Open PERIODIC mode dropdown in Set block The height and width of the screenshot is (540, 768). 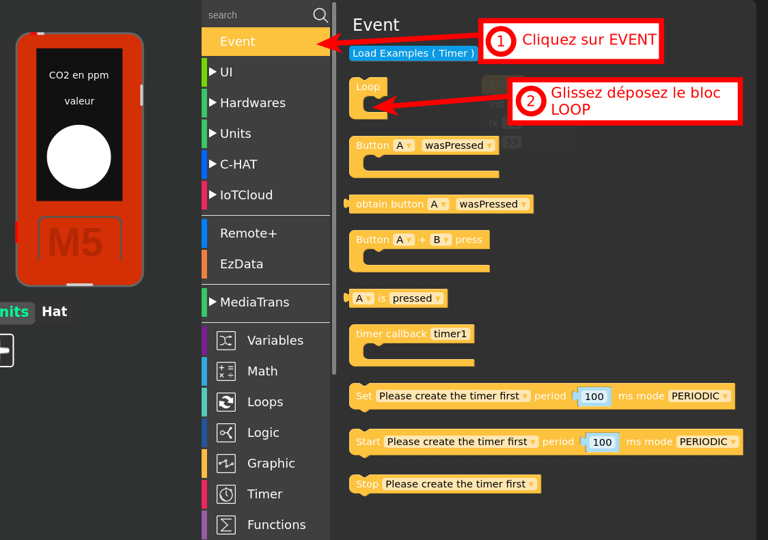(x=699, y=396)
